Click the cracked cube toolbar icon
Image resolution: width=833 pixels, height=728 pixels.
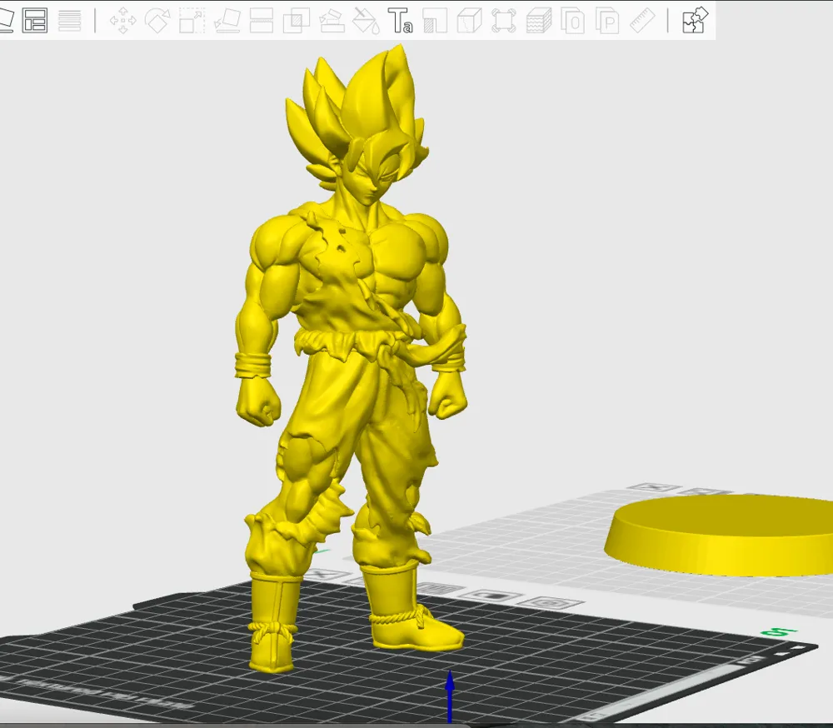(x=469, y=21)
